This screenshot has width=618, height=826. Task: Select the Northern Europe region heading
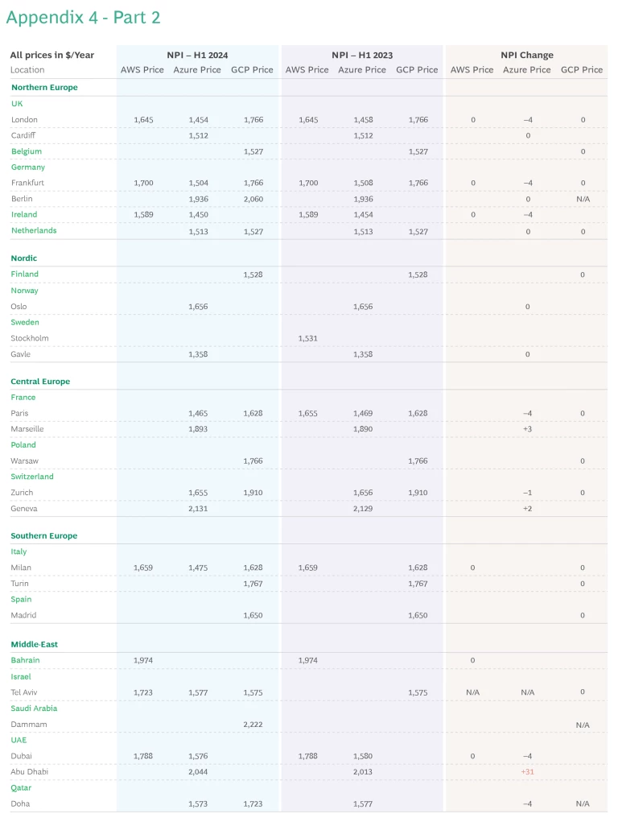coord(44,87)
